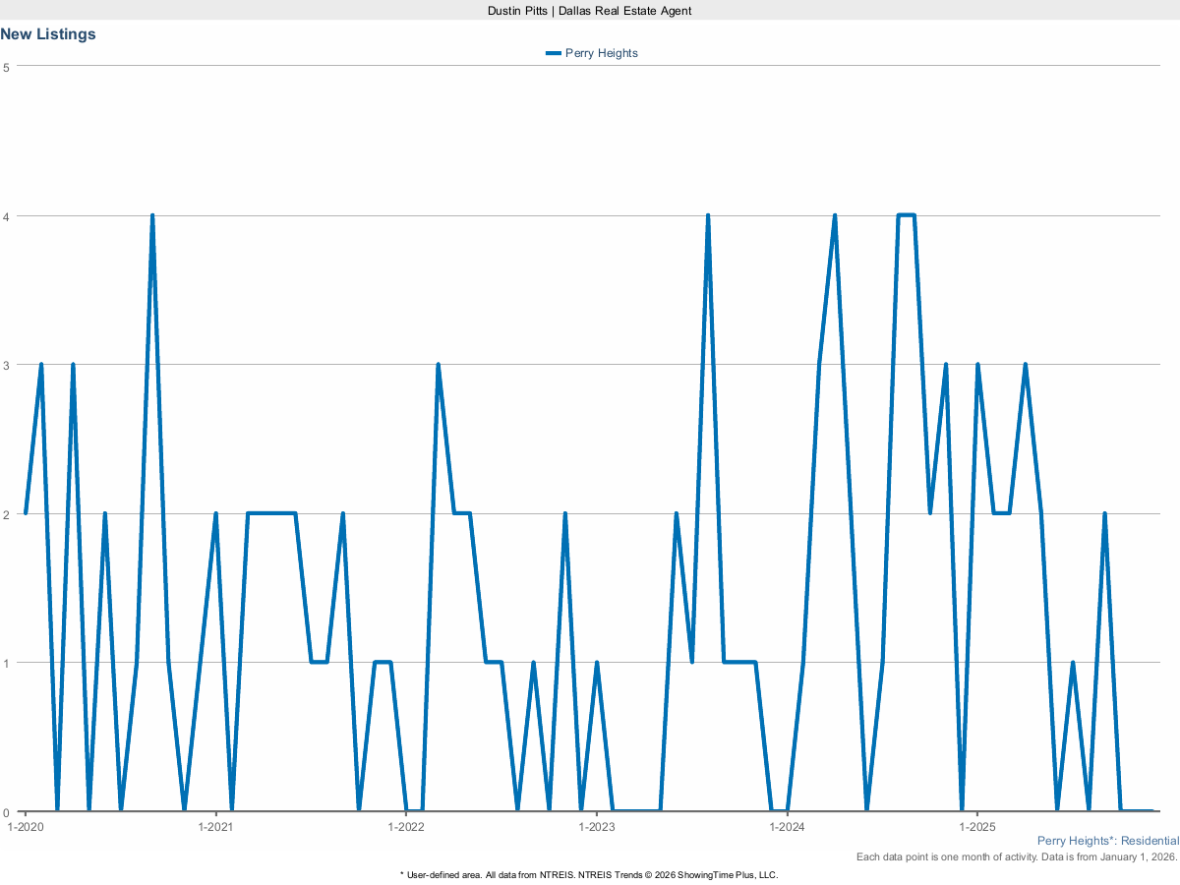Viewport: 1180px width, 885px height.
Task: Toggle the Perry Heights legend label
Action: pyautogui.click(x=601, y=53)
